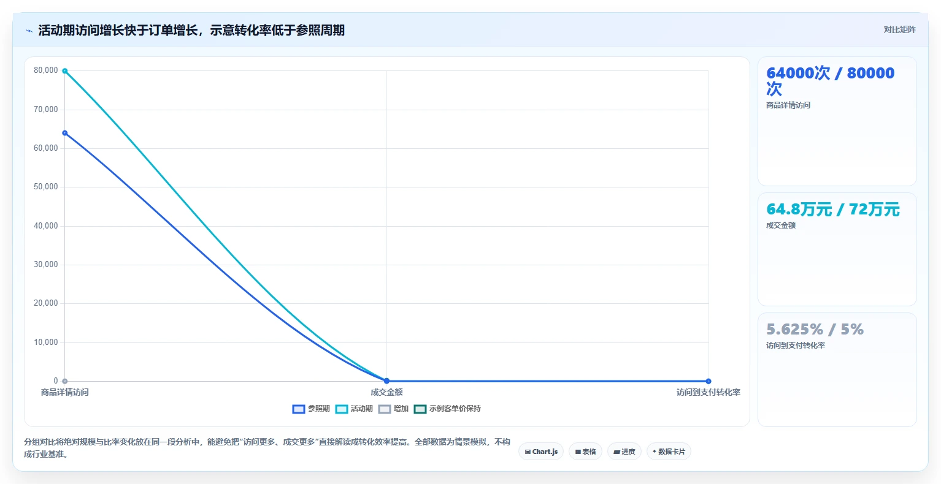941x484 pixels.
Task: Click the 商品详情访问 caption in the metric card
Action: (x=788, y=105)
